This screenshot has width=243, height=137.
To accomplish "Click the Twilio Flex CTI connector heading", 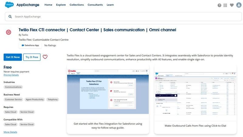I will coord(97,30).
